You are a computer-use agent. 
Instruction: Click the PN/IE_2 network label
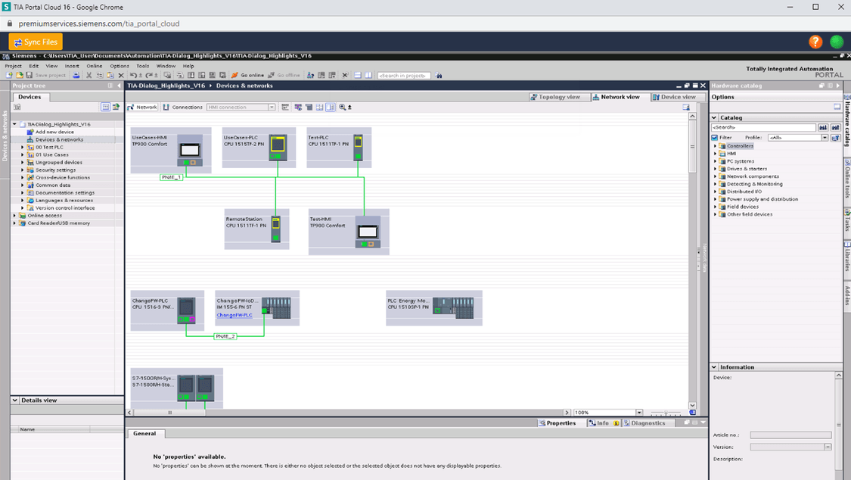[225, 336]
